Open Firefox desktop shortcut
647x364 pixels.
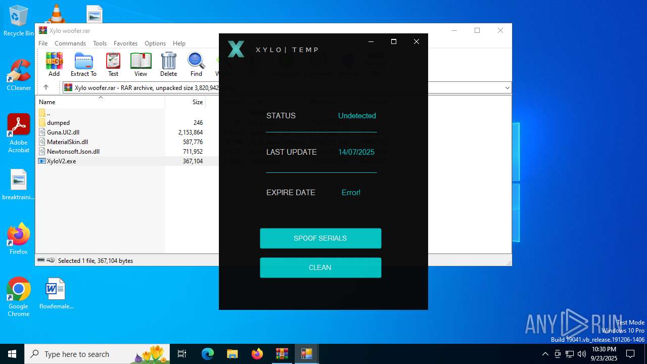(x=19, y=239)
